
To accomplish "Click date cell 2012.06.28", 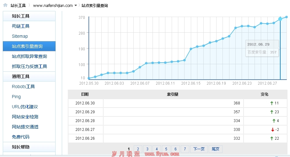I will tap(85, 121).
